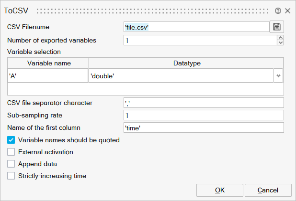Edit the CSV file separator character field
296x201 pixels.
coord(204,103)
